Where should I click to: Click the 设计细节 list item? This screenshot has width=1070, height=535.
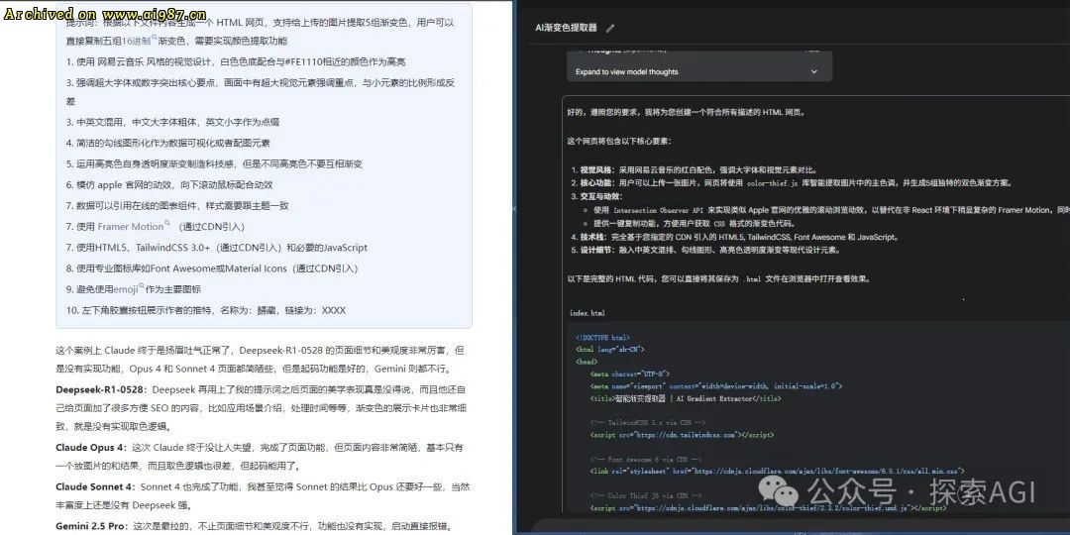tap(706, 250)
